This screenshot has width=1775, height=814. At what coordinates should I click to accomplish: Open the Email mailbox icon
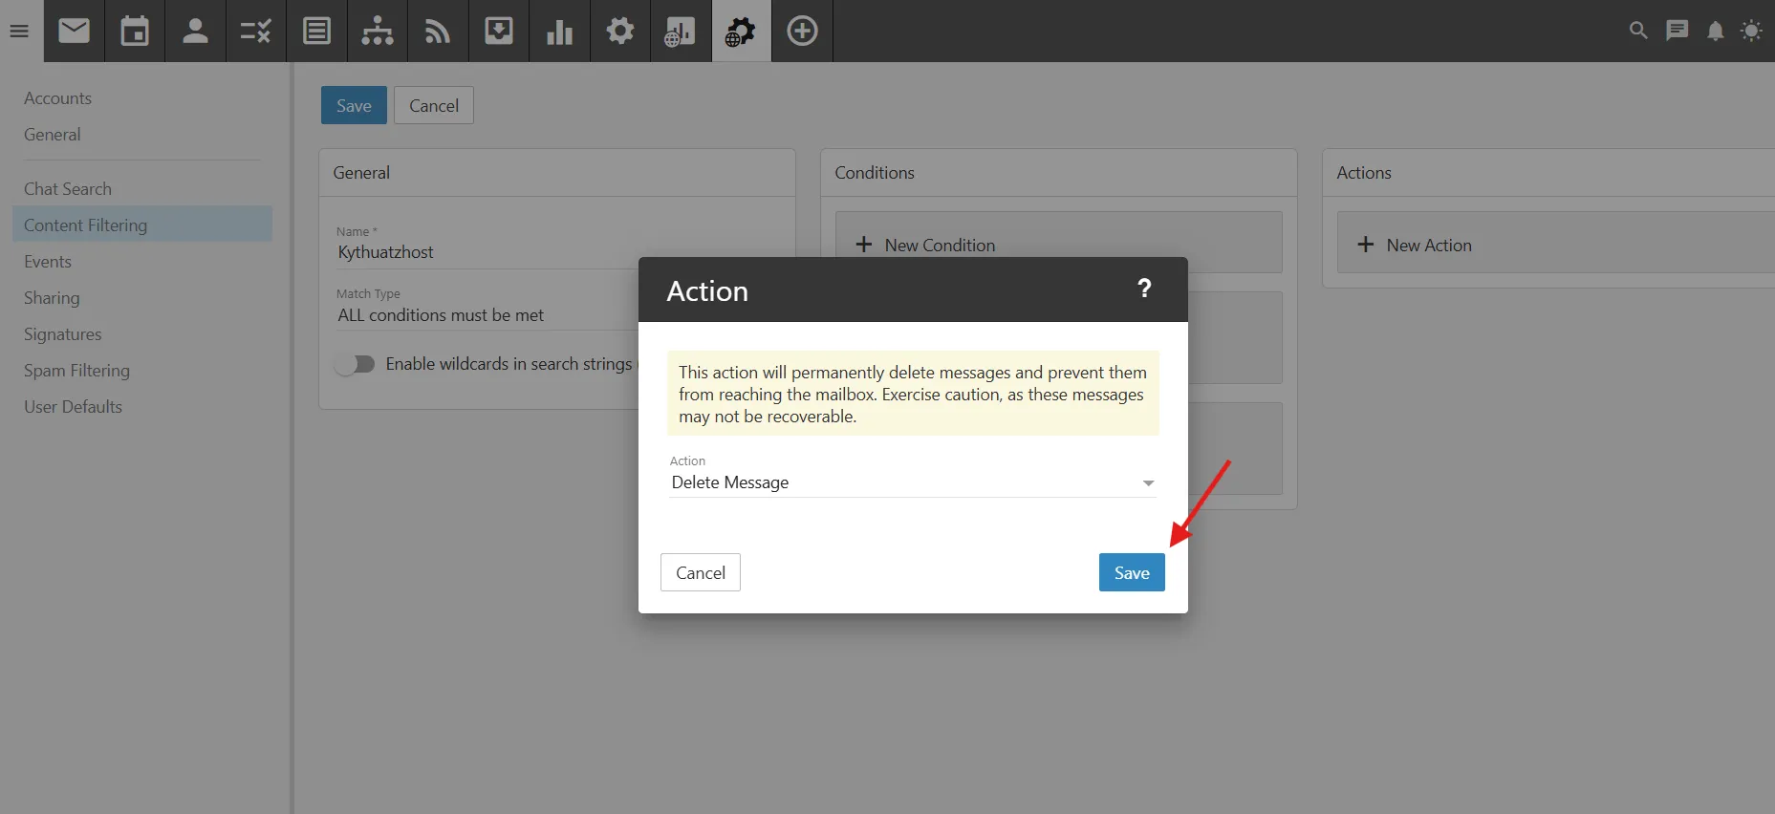pos(74,31)
